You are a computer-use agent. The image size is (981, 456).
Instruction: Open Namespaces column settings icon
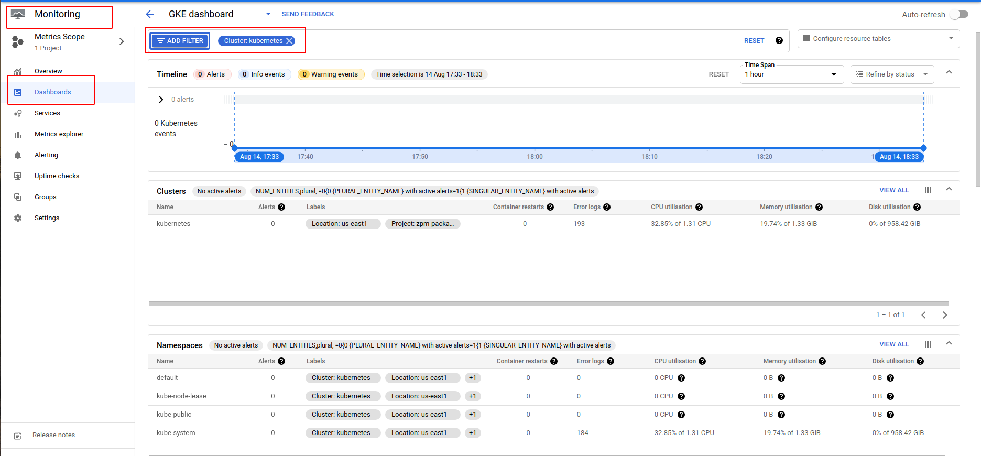tap(928, 344)
